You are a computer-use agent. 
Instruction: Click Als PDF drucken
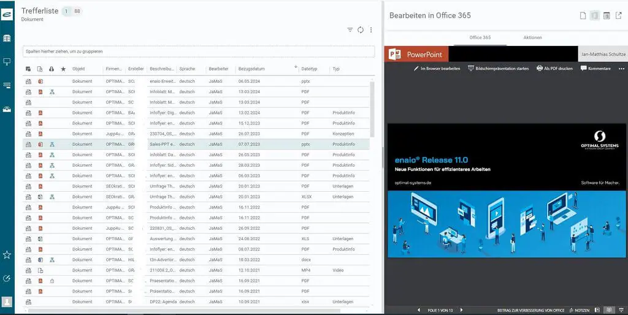[554, 69]
